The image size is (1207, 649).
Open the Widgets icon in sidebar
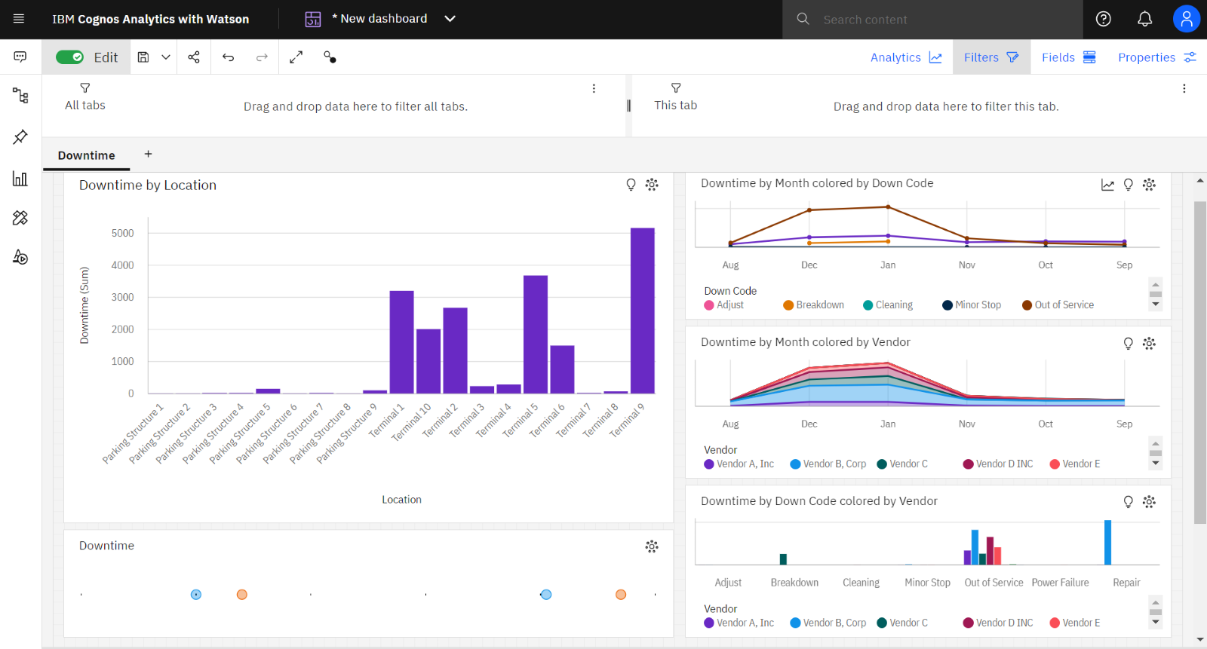tap(20, 218)
